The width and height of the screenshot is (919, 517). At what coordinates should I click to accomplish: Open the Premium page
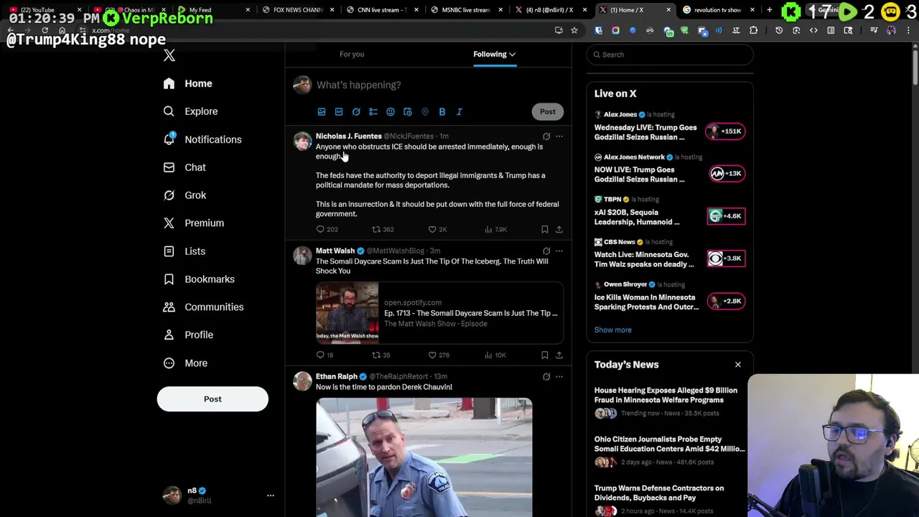coord(194,223)
